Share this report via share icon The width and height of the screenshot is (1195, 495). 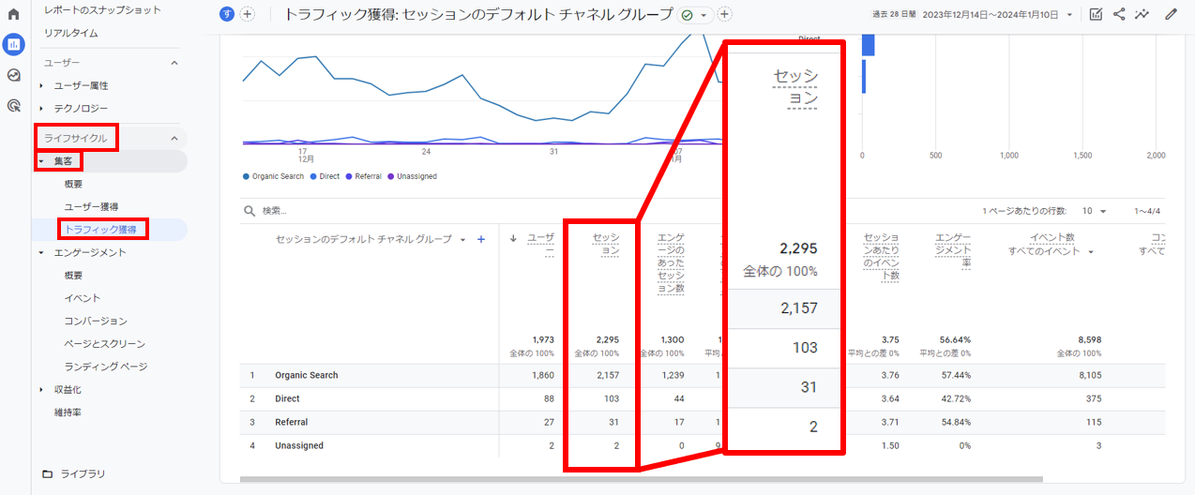click(x=1119, y=14)
